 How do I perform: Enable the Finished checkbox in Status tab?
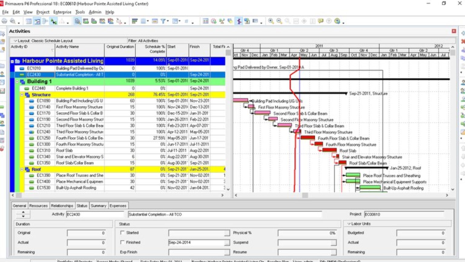point(122,242)
